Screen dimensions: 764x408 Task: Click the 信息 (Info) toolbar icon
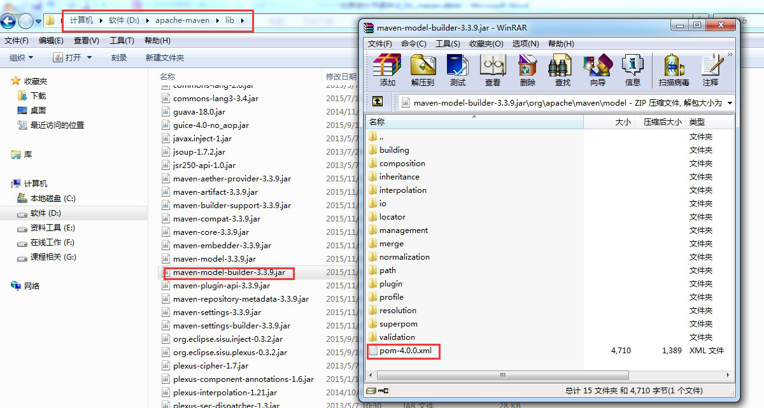point(632,69)
